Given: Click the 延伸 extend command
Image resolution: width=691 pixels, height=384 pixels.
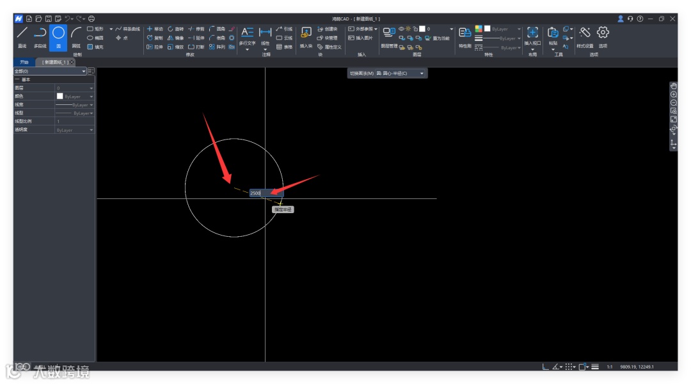Looking at the screenshot, I should (x=196, y=38).
